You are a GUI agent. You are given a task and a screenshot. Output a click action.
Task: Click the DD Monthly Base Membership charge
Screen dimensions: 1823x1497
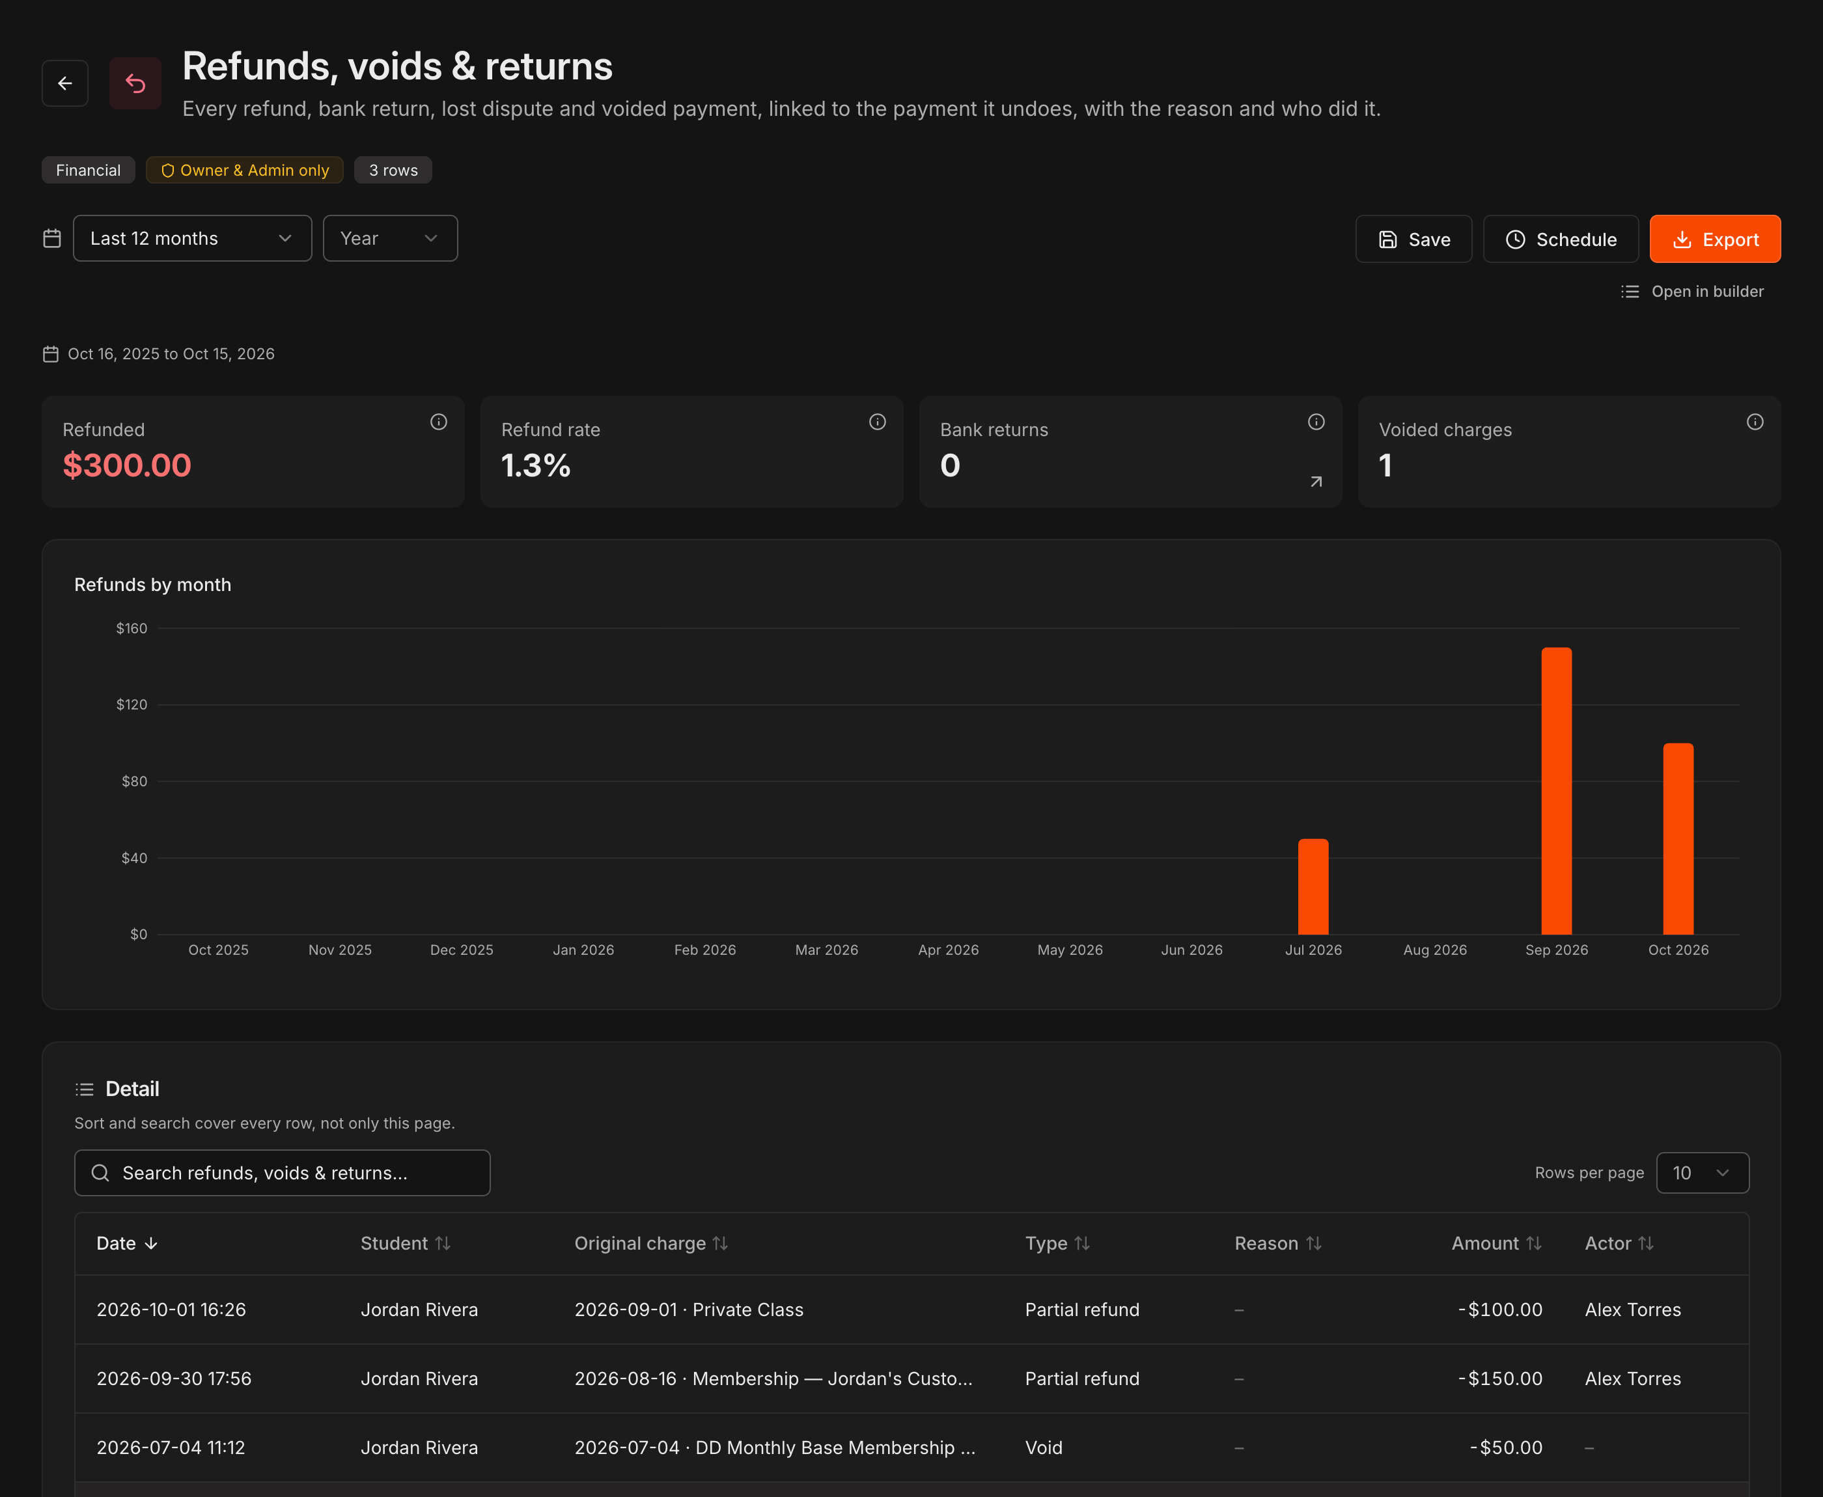tap(775, 1447)
